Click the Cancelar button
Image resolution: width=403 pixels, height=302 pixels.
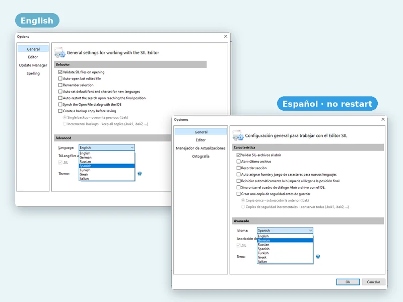[x=373, y=282]
